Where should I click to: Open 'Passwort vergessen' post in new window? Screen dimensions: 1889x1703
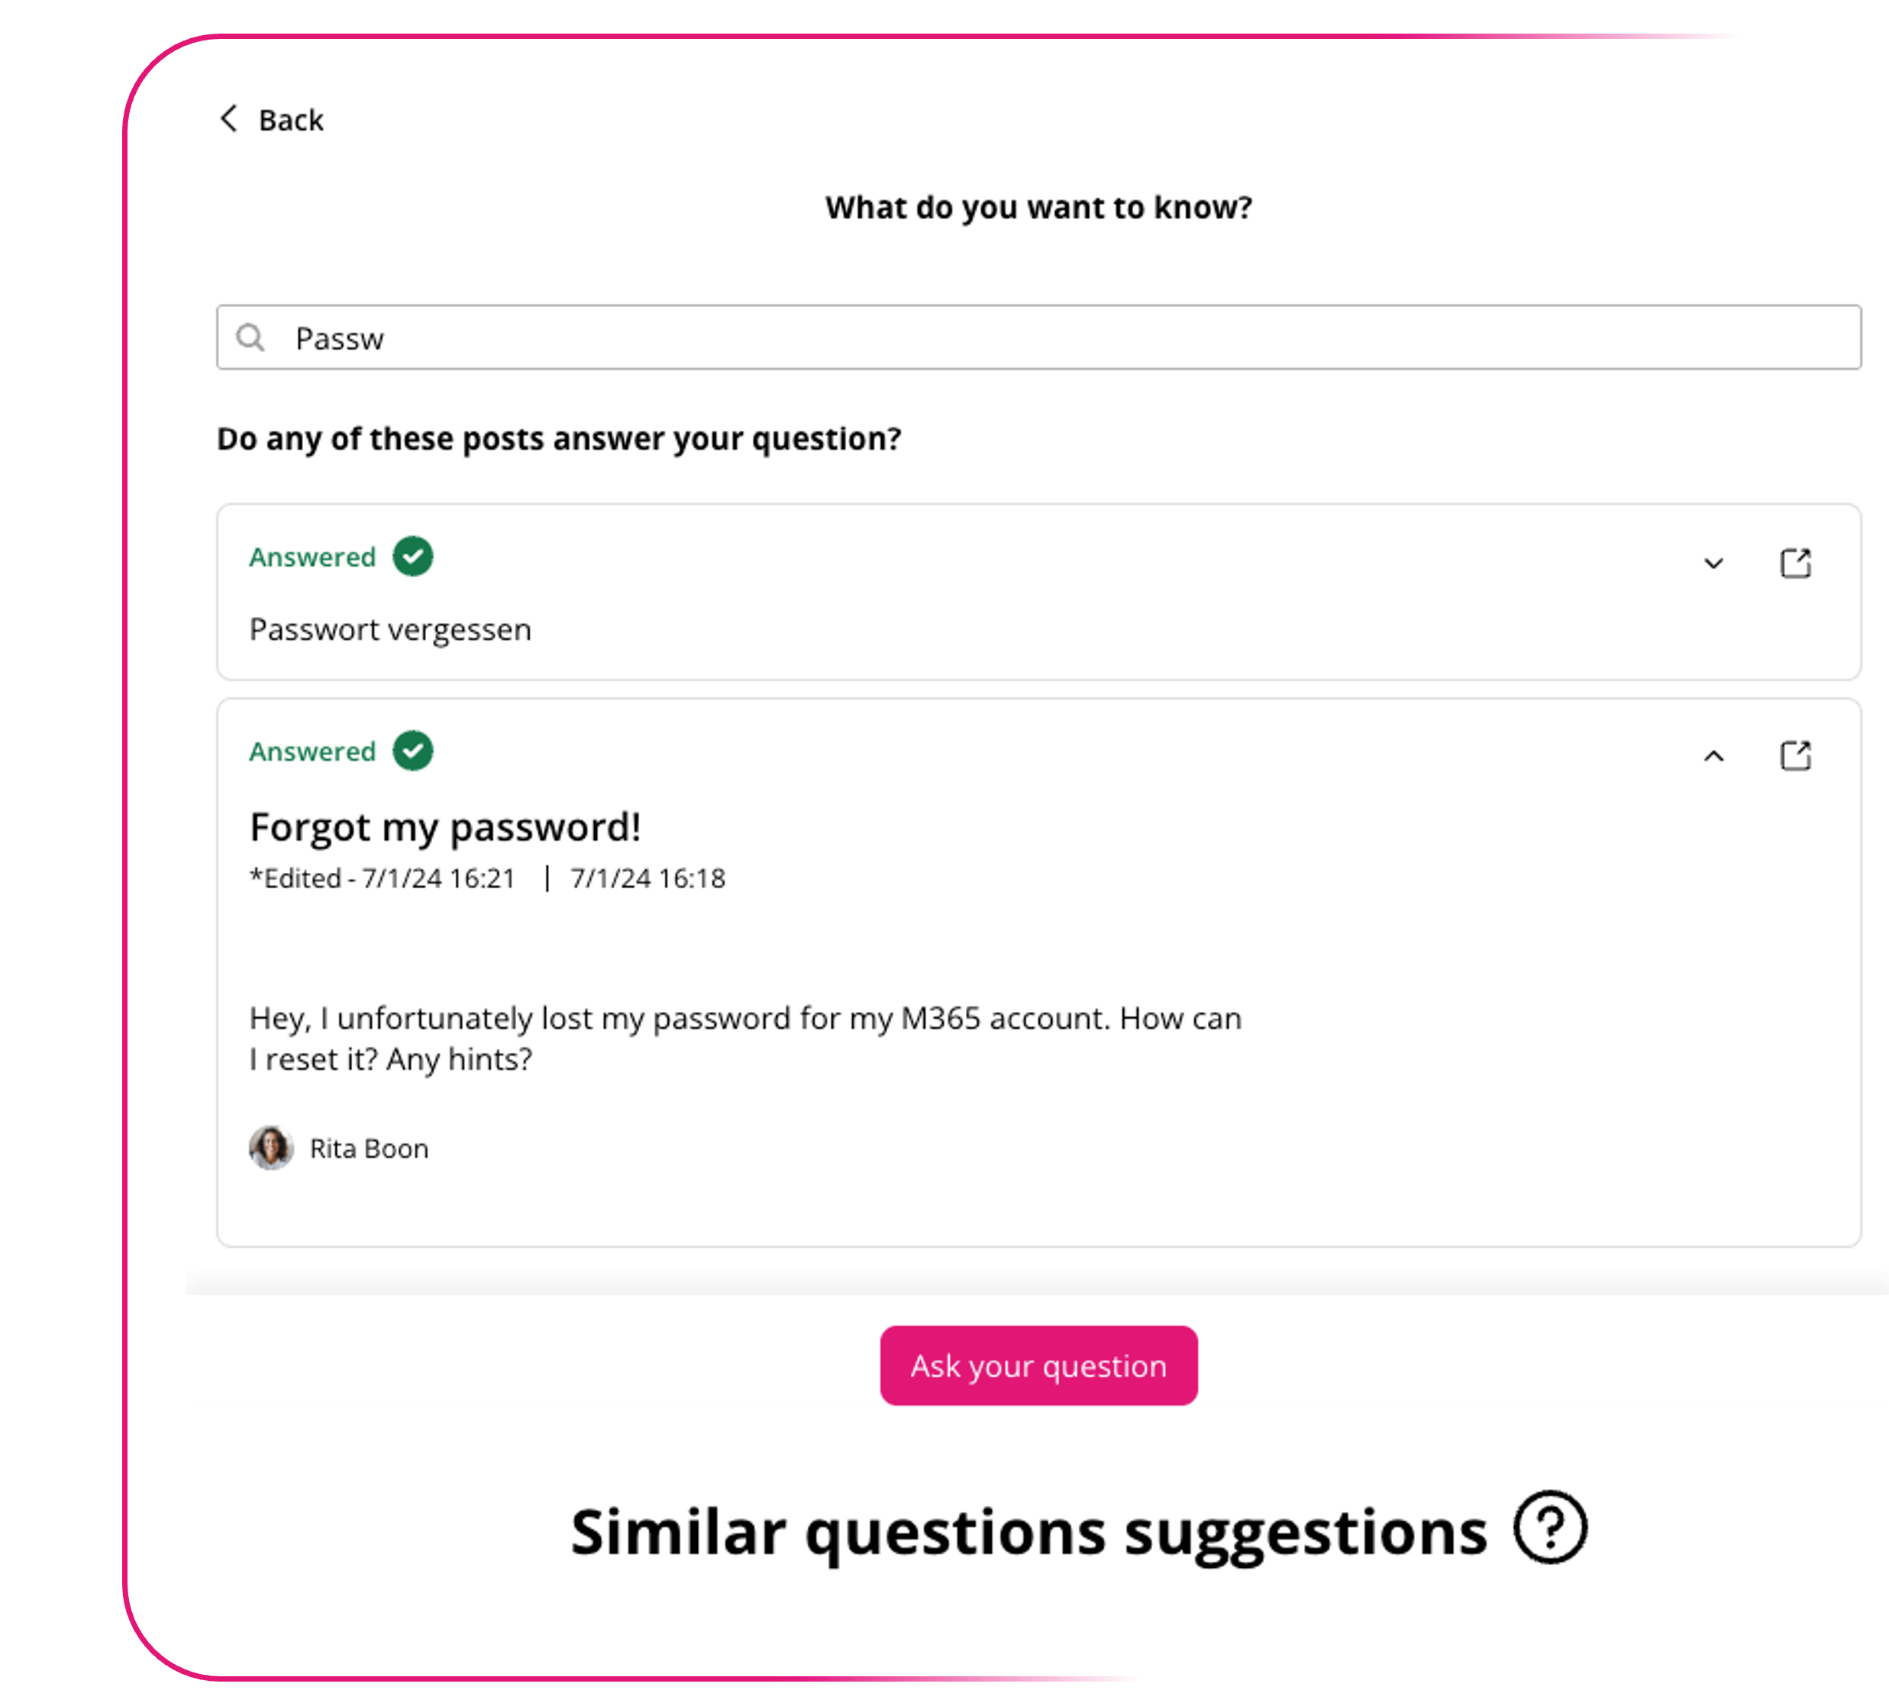(1794, 564)
